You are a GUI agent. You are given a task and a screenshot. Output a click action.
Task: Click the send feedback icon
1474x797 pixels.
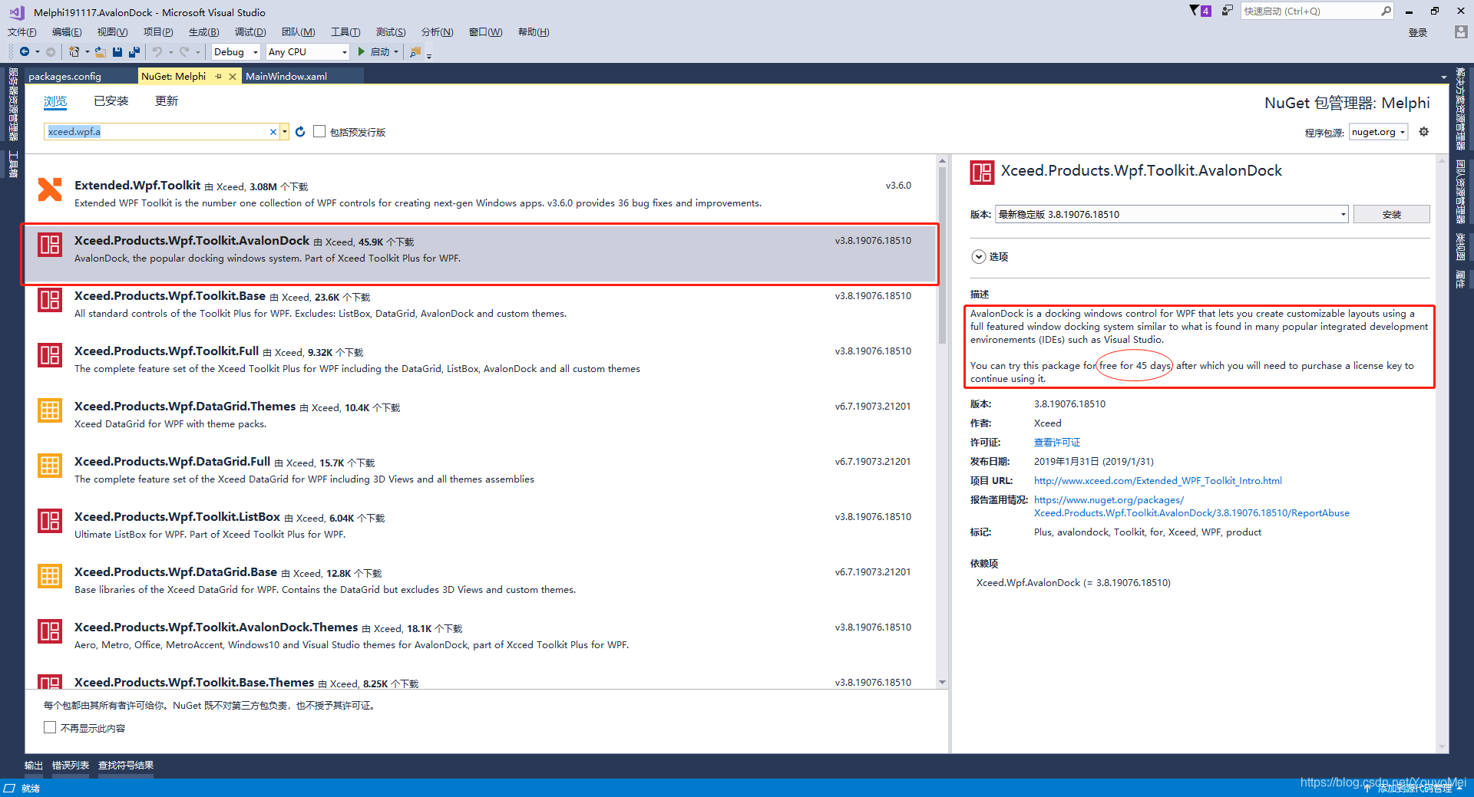pyautogui.click(x=1228, y=11)
